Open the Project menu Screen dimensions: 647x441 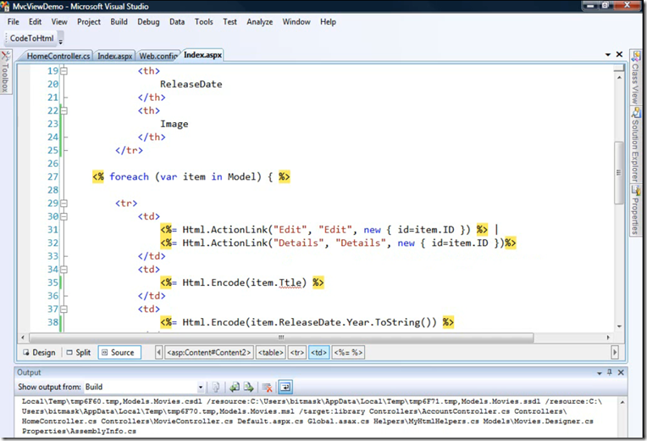click(x=89, y=22)
